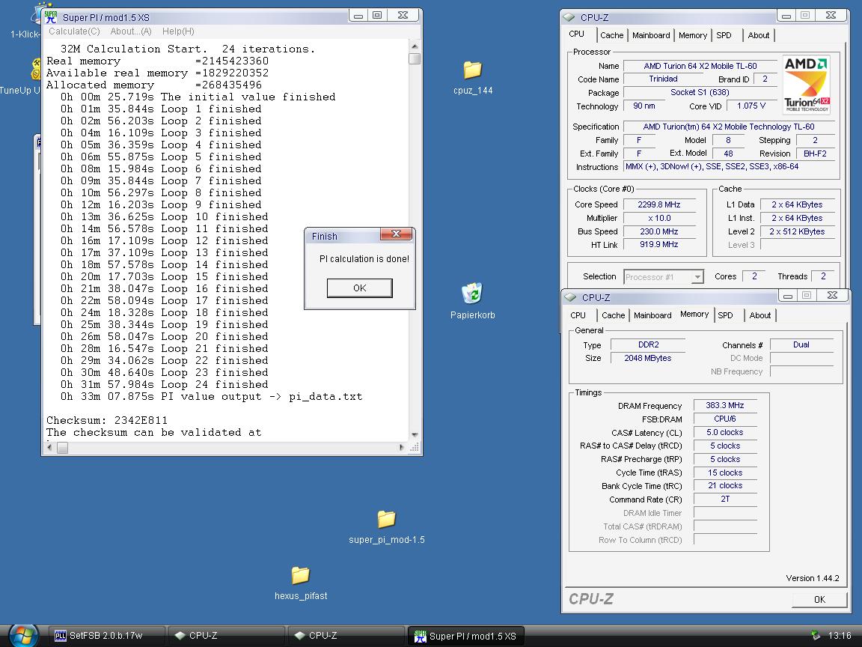862x647 pixels.
Task: Open the hexus_pifast folder icon
Action: tap(301, 583)
